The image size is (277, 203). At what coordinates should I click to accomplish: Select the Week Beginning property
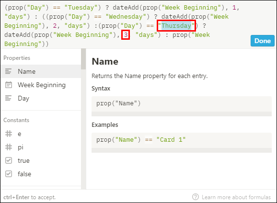point(41,85)
